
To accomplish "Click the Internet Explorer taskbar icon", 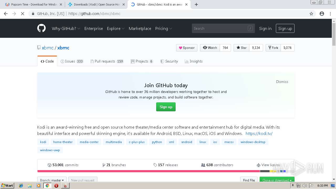I will pyautogui.click(x=21, y=186).
